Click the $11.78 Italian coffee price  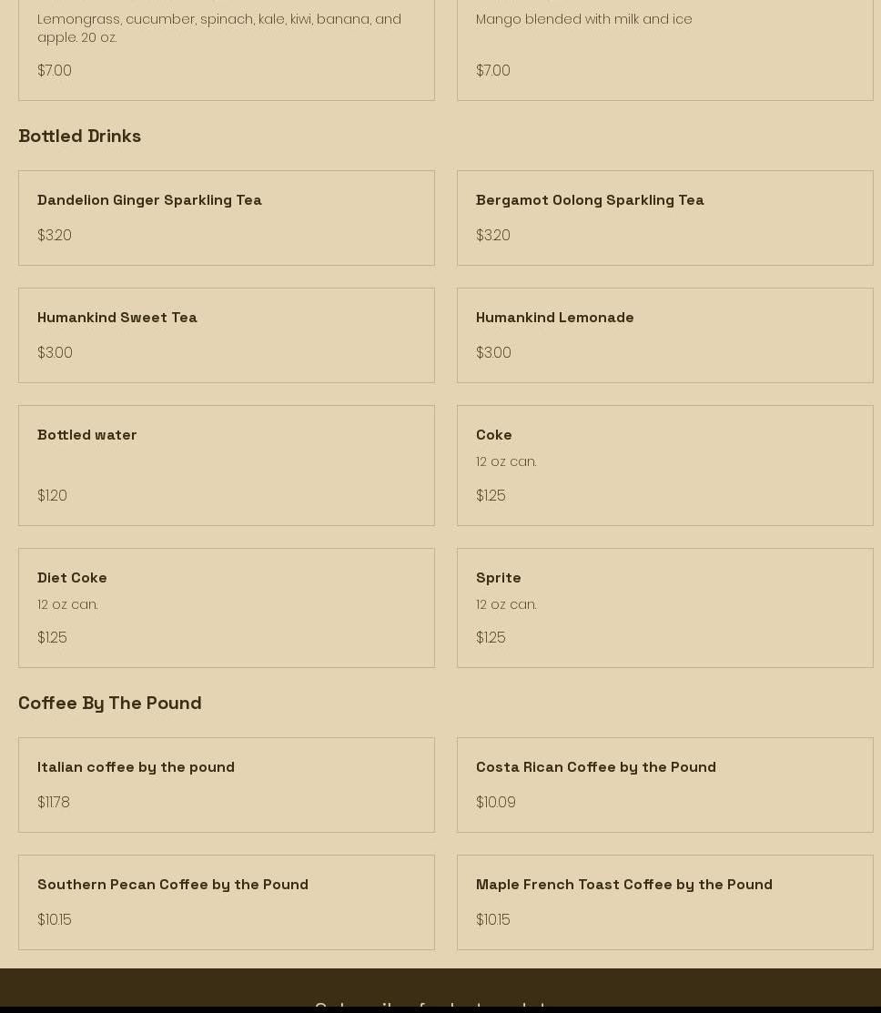[x=54, y=803]
